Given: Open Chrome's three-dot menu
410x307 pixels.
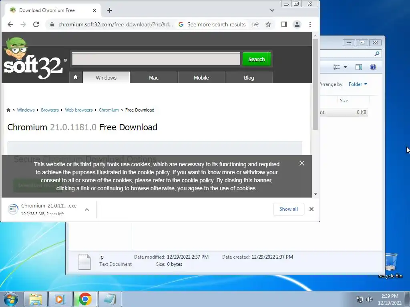Looking at the screenshot, I should click(x=310, y=24).
